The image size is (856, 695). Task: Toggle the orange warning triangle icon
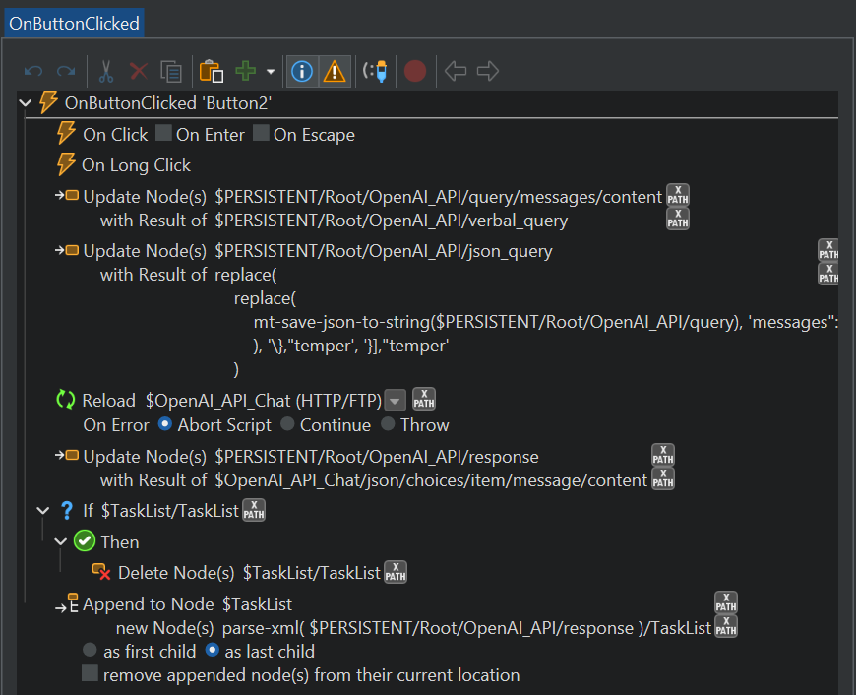[x=335, y=71]
